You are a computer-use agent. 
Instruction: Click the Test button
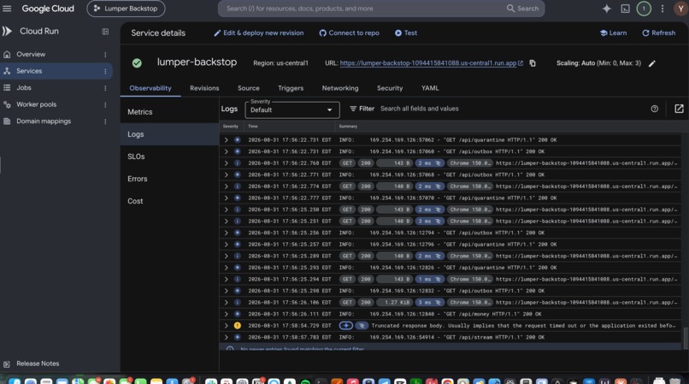click(405, 33)
